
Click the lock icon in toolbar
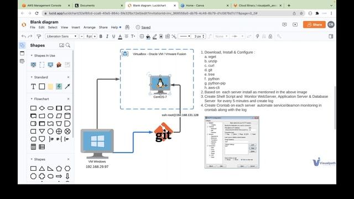270,36
